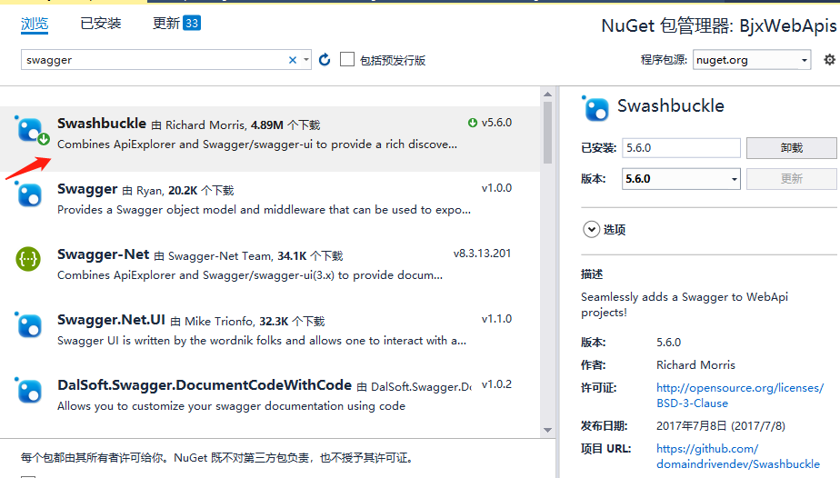Viewport: 840px width, 478px height.
Task: Select Swagger package title by Ryan
Action: pyautogui.click(x=87, y=189)
